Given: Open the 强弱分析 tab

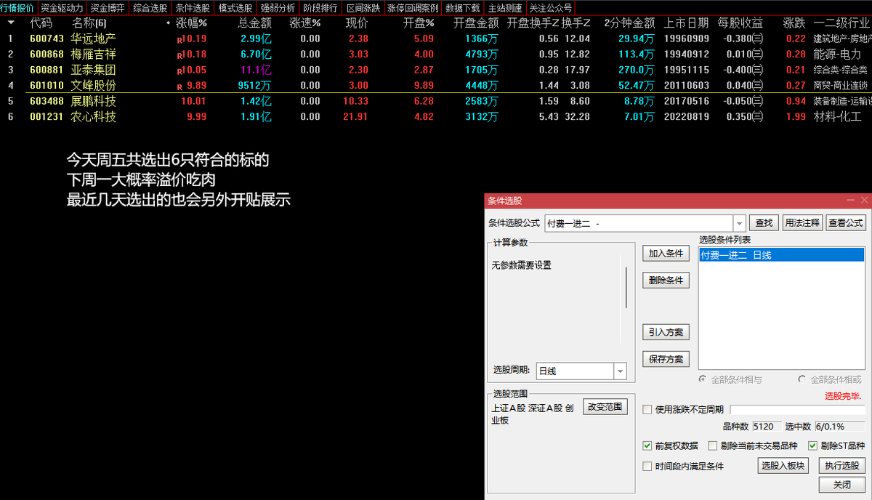Looking at the screenshot, I should [279, 8].
